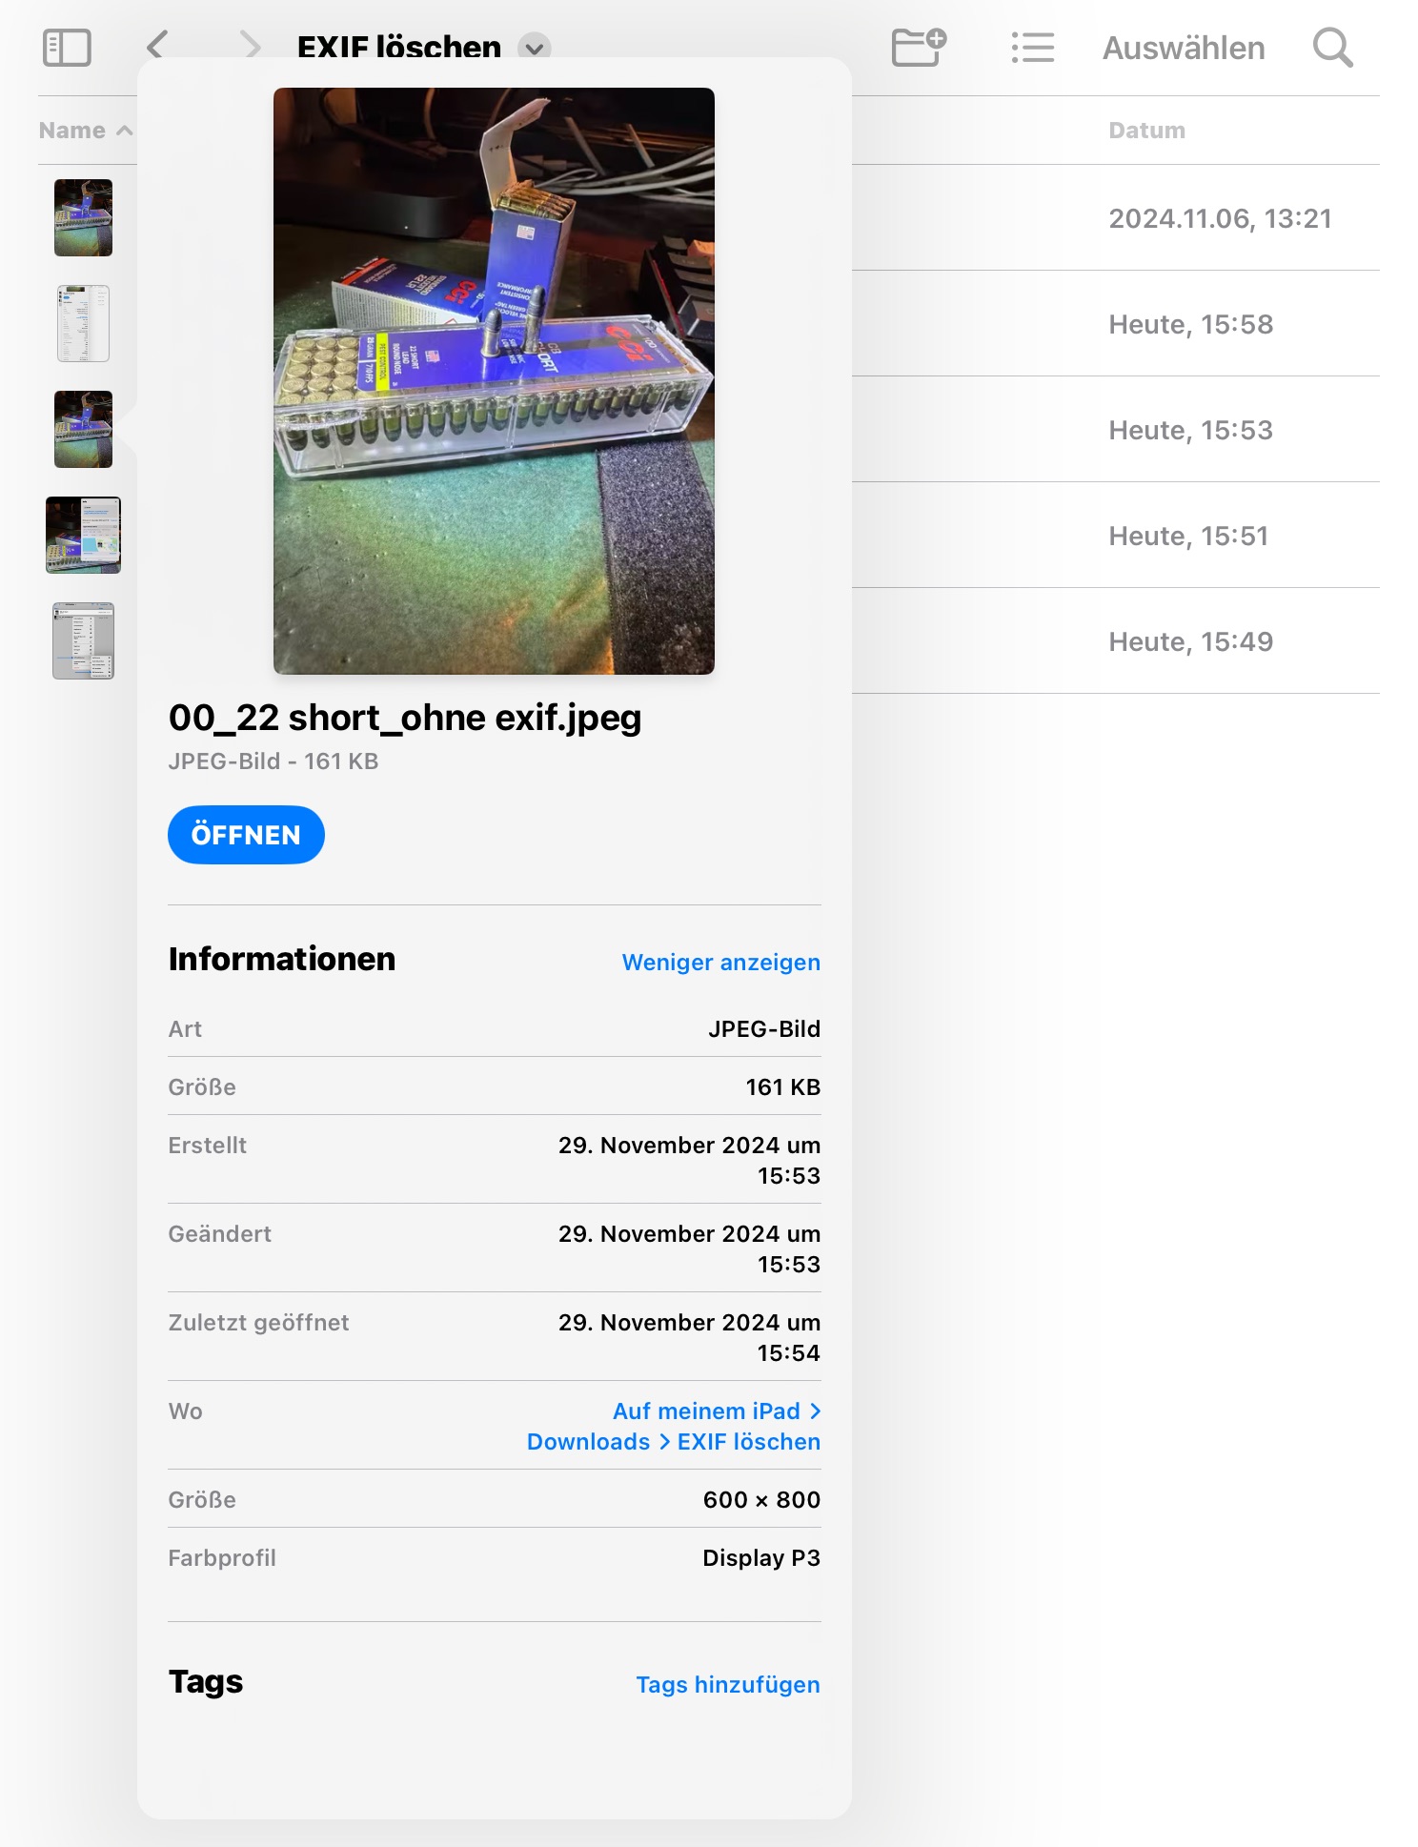Go back with the left chevron
The width and height of the screenshot is (1418, 1847).
coord(157,46)
